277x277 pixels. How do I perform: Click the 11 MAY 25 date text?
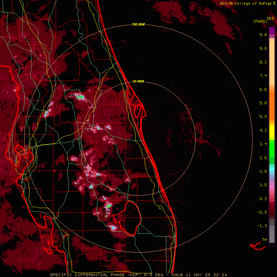pos(199,275)
